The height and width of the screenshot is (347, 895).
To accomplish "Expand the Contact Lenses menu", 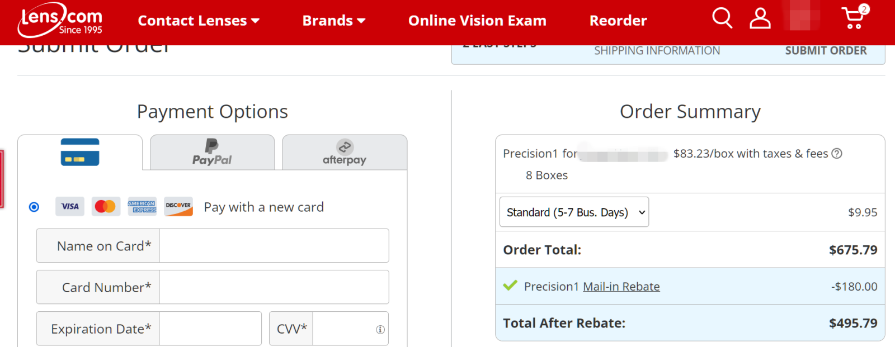I will (x=199, y=21).
